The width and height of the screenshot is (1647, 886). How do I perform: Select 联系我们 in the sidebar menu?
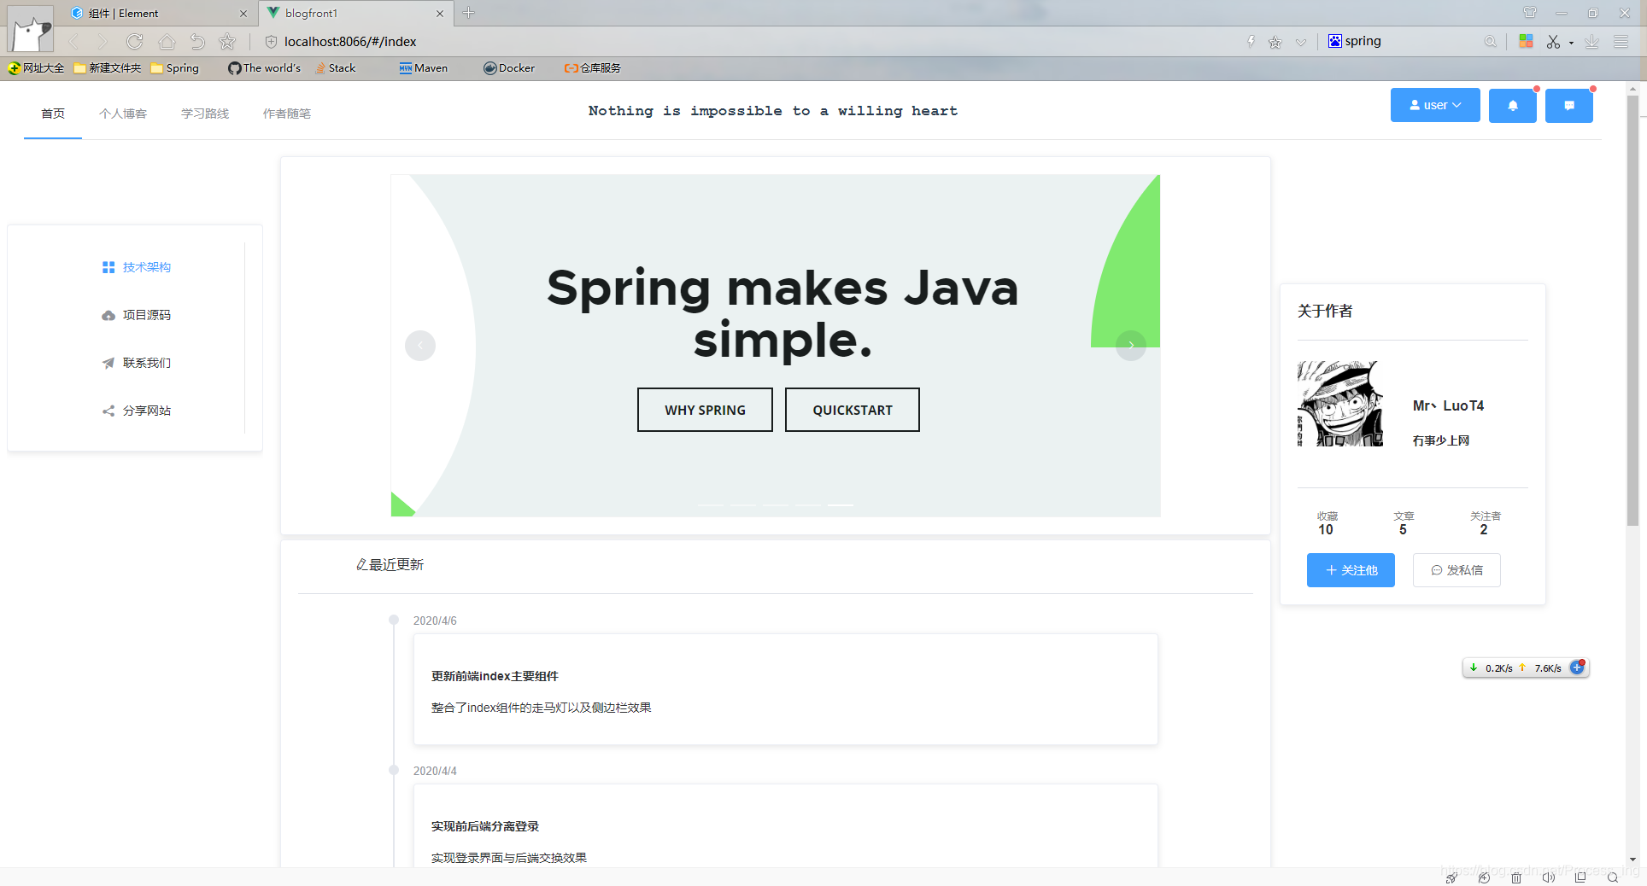[137, 363]
